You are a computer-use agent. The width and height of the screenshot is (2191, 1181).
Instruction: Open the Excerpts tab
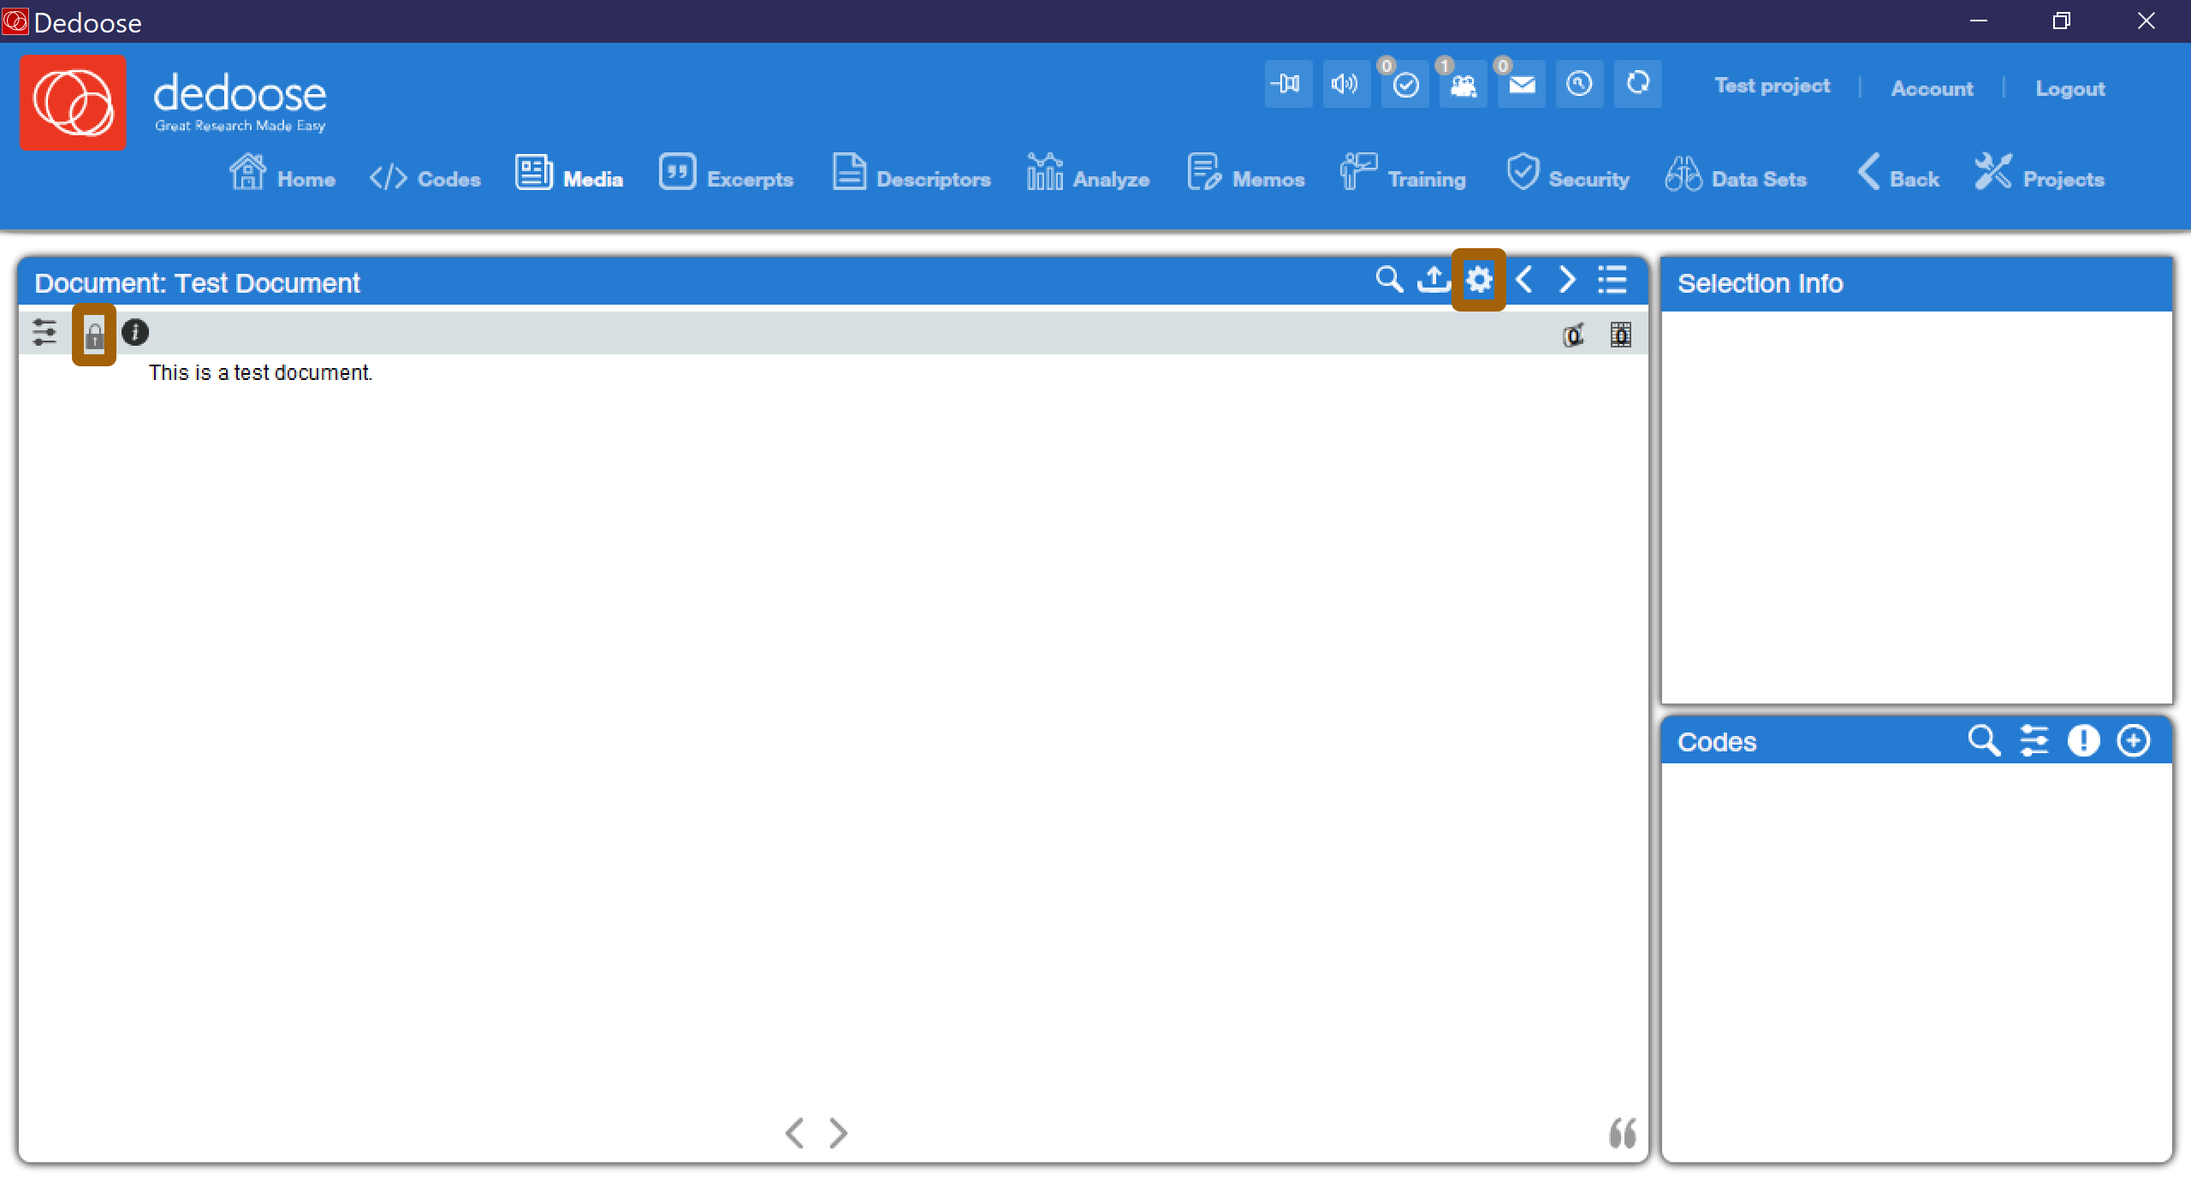(x=726, y=173)
